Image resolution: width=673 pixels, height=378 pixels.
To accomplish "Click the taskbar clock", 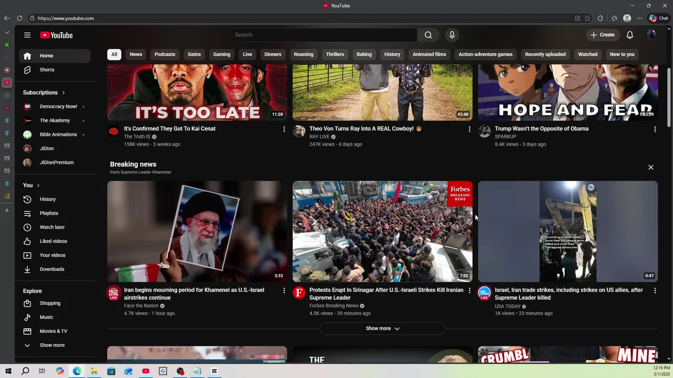I will click(x=661, y=371).
